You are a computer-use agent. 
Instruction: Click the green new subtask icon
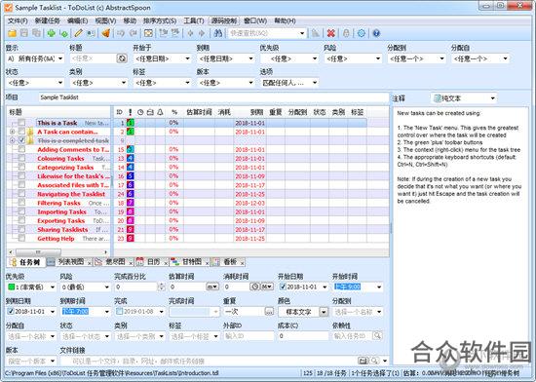(x=63, y=33)
